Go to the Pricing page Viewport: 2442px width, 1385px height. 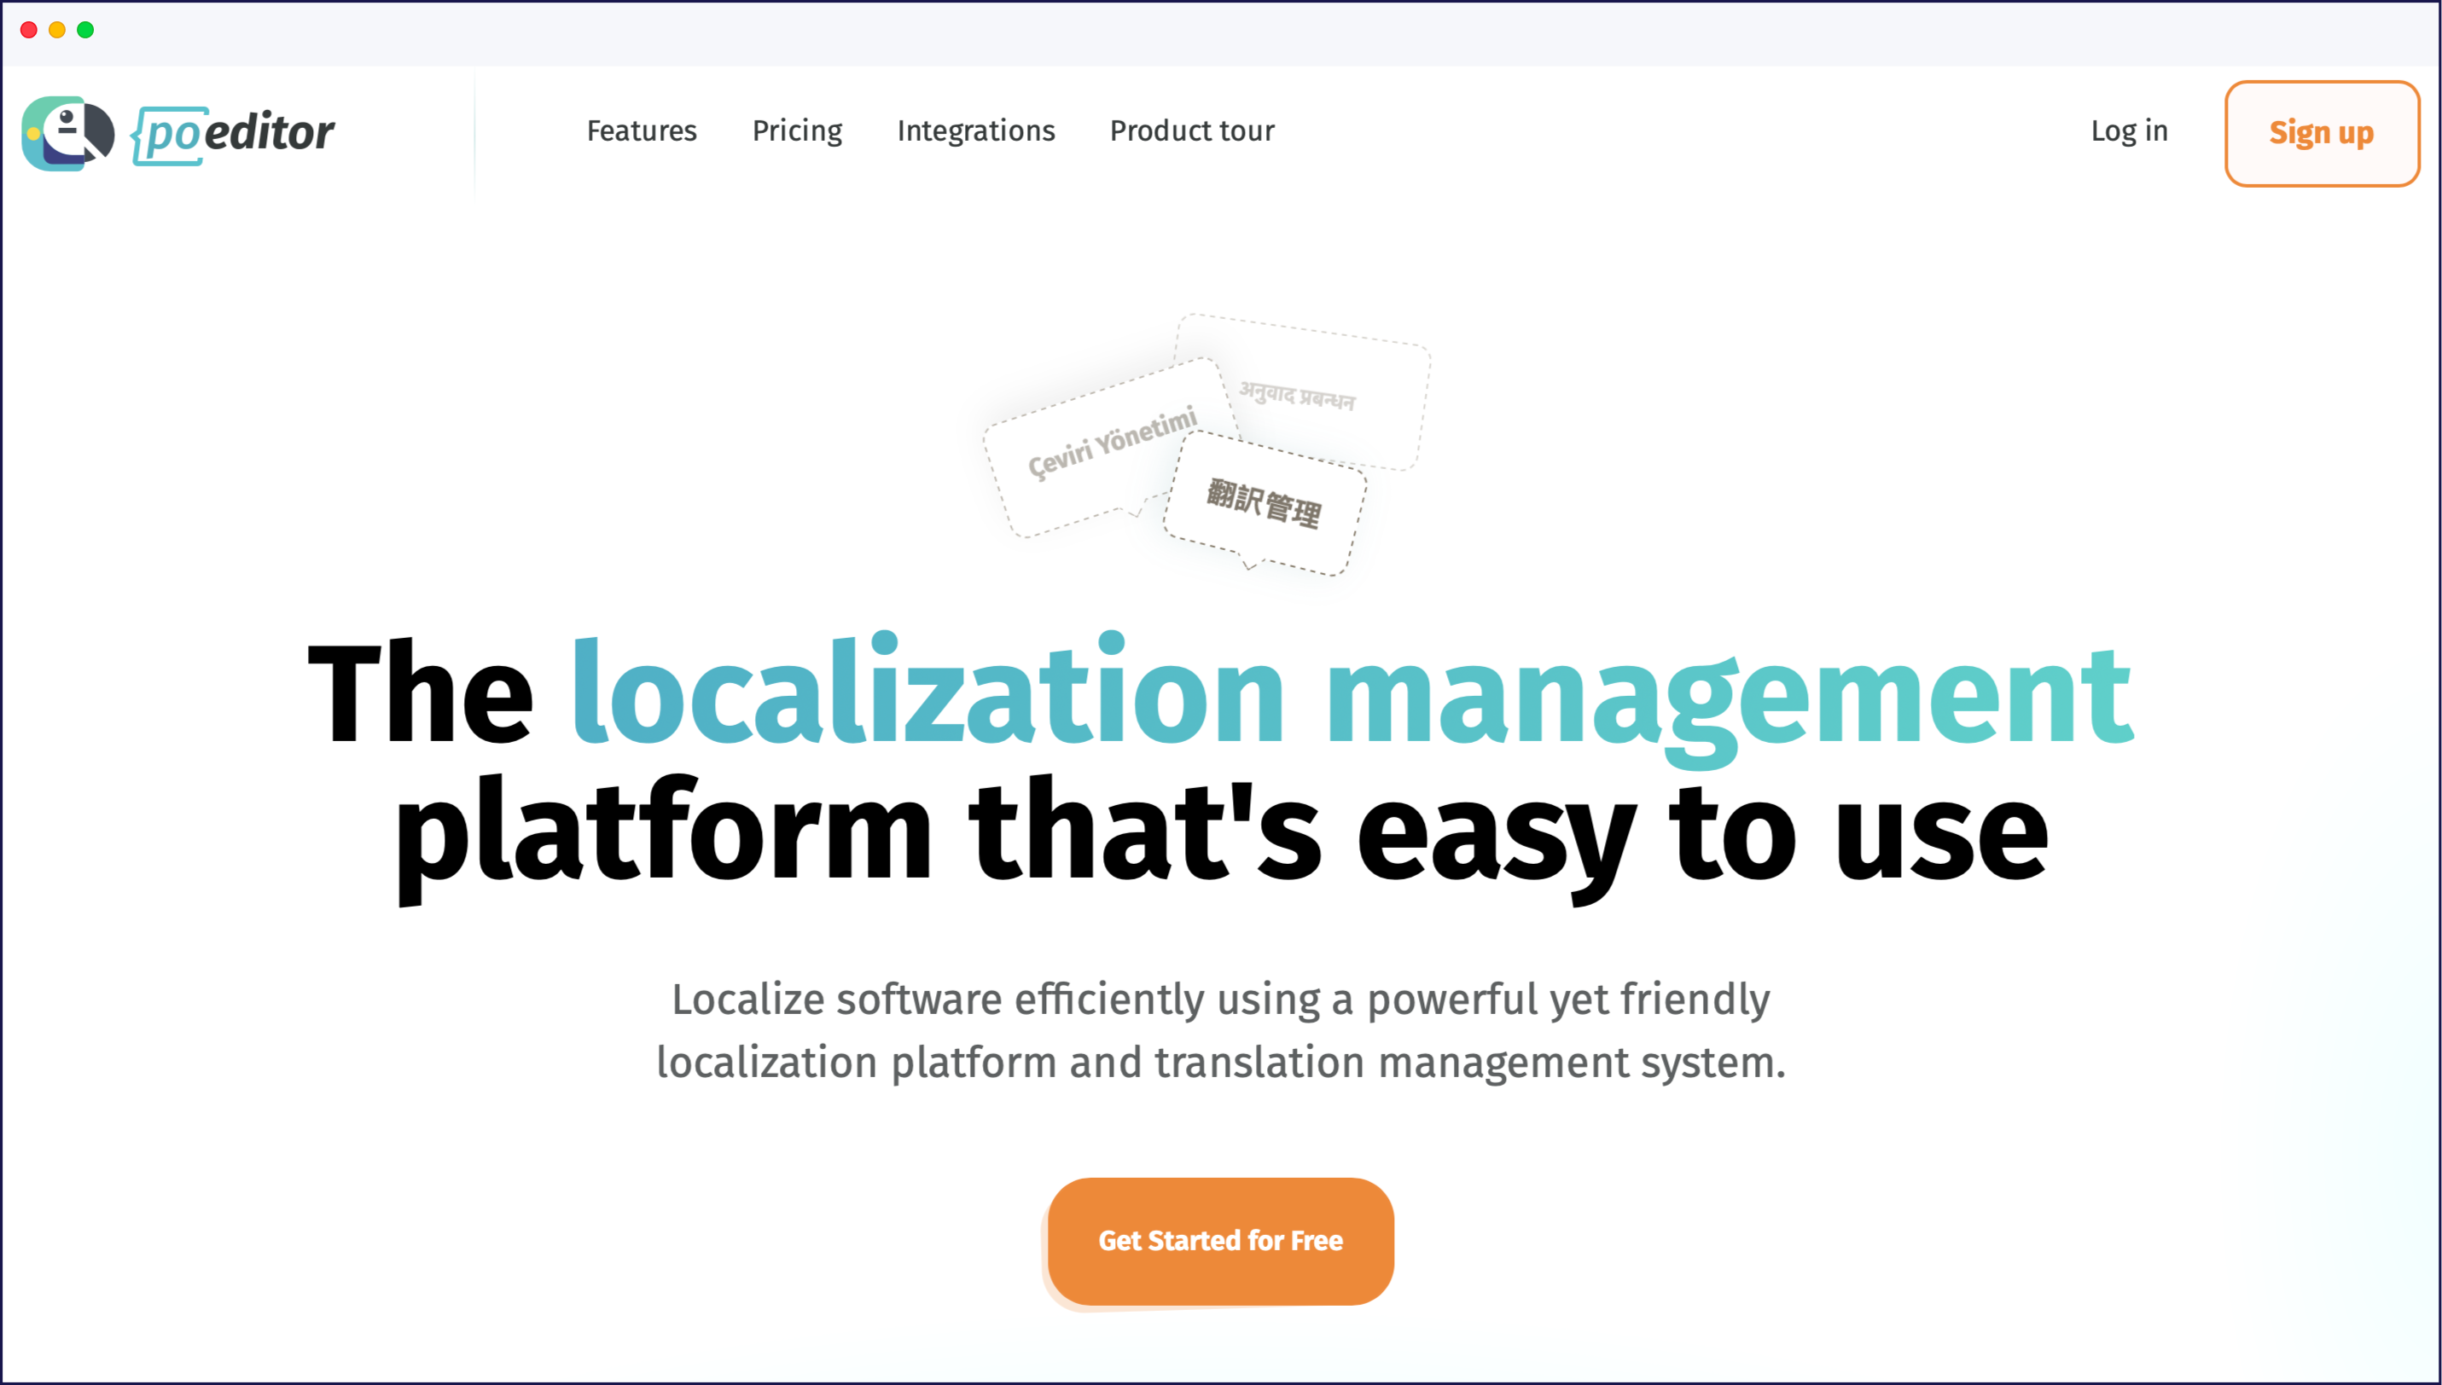point(797,130)
